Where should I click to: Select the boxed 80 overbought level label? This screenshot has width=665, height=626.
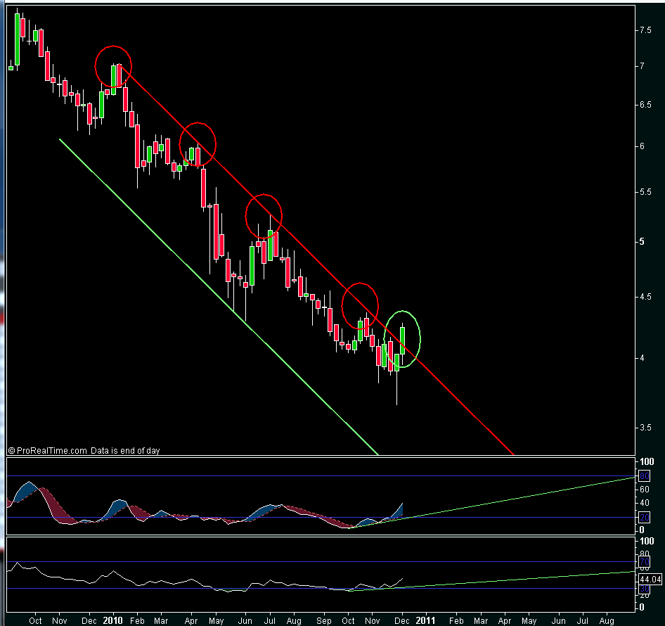tap(644, 476)
